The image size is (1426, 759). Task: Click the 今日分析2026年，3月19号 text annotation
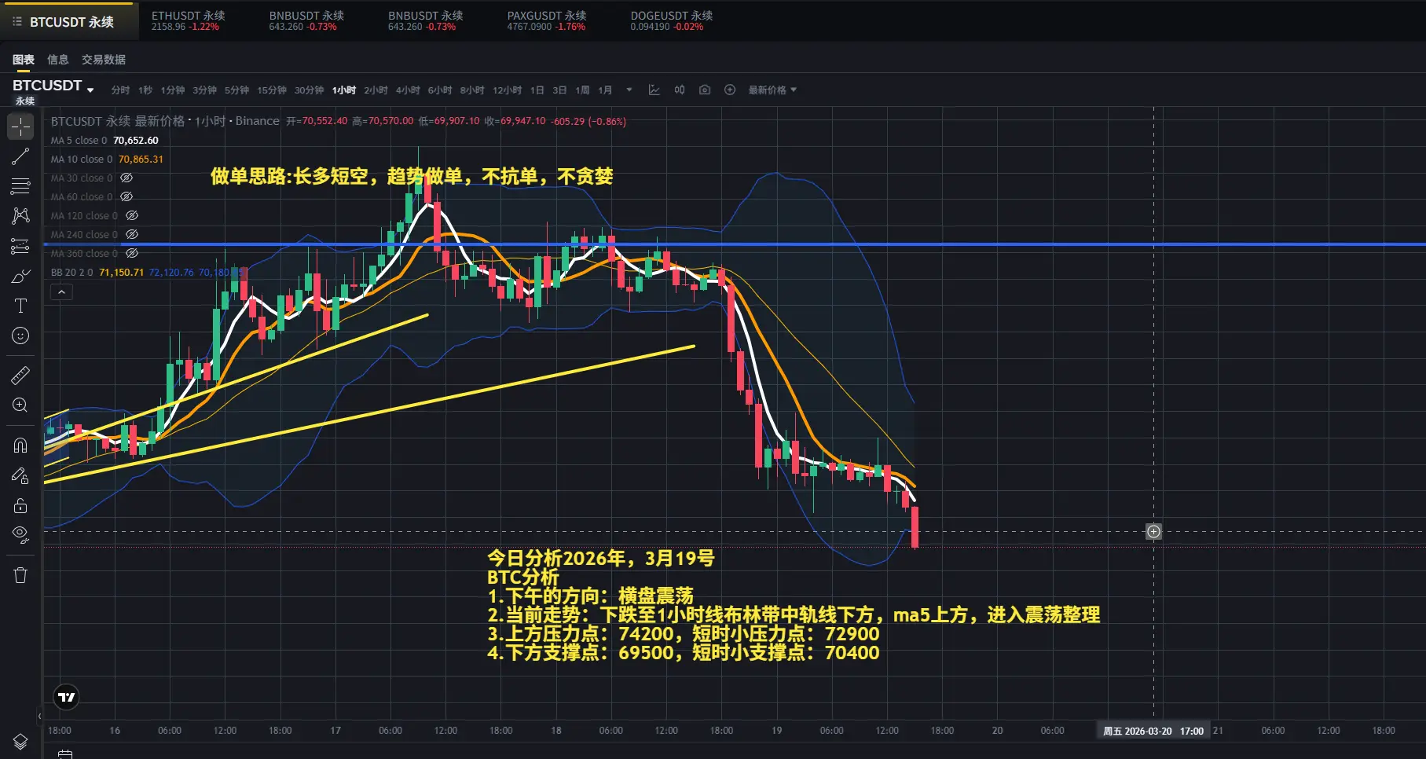[x=601, y=559]
